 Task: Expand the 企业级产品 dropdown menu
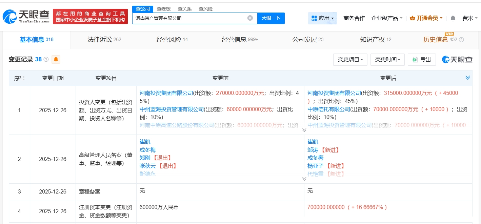coord(387,18)
